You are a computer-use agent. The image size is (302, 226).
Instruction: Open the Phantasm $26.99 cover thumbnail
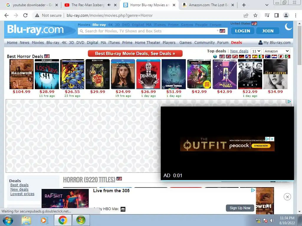[148, 74]
